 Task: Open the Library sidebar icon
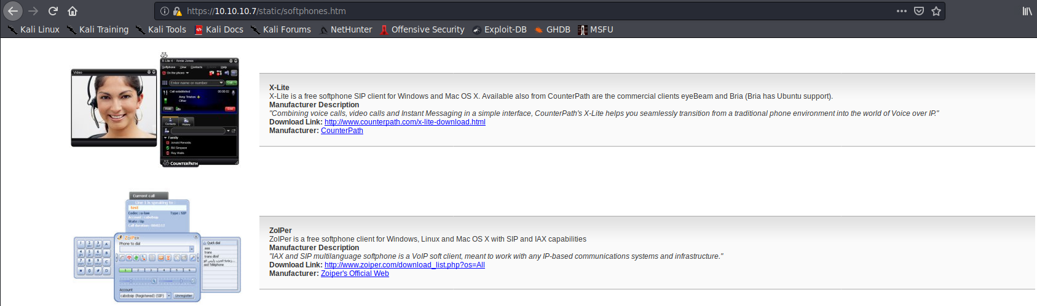[1027, 11]
